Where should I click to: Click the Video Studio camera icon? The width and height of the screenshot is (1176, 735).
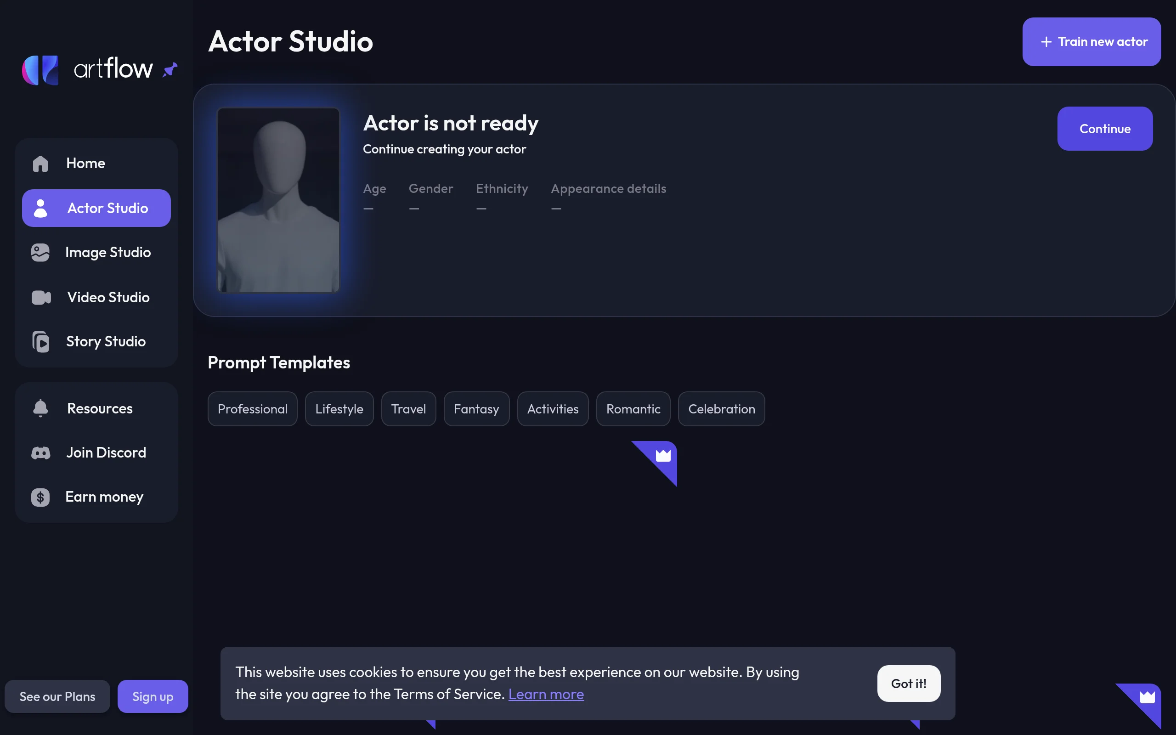(41, 298)
